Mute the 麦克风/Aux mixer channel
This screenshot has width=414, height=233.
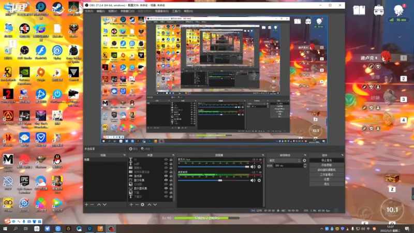[253, 167]
